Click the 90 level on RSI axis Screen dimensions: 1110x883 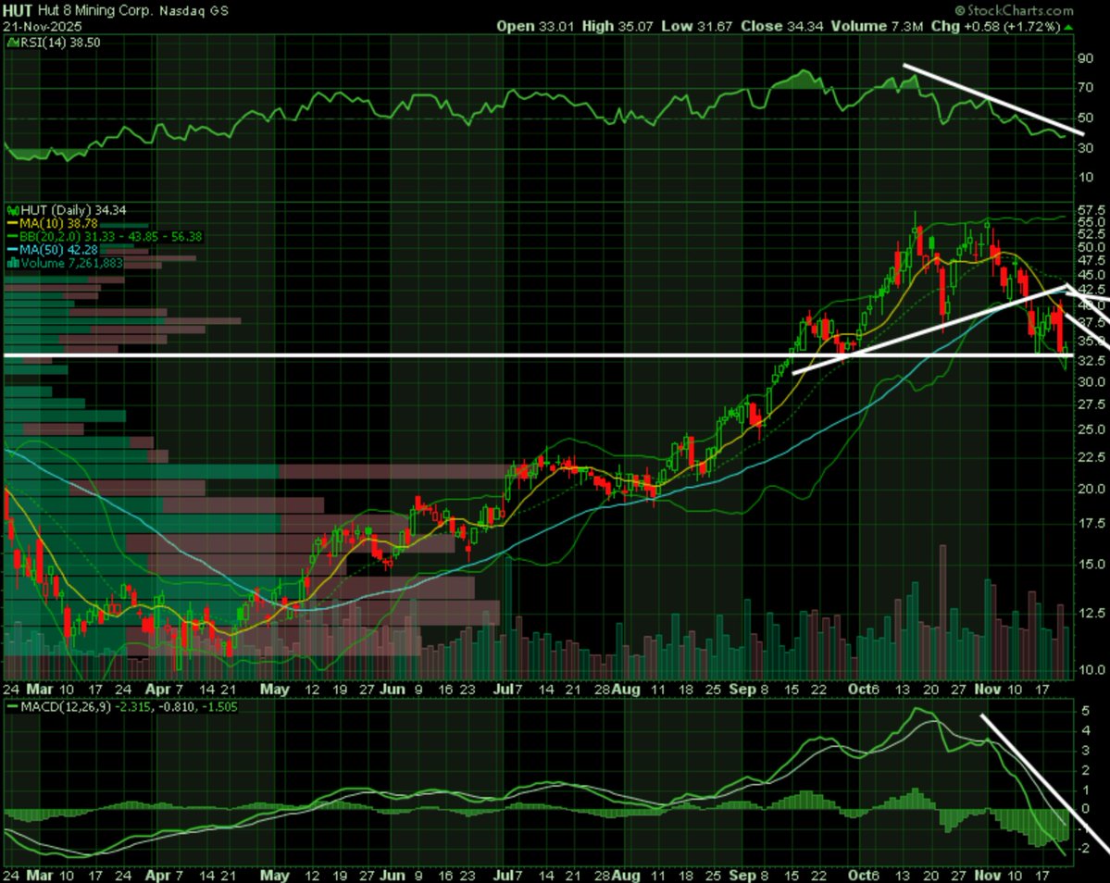pos(1085,58)
